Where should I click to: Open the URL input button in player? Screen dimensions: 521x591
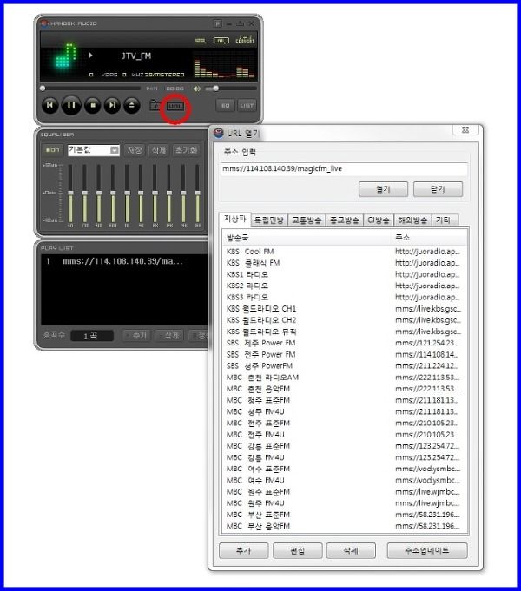click(175, 106)
